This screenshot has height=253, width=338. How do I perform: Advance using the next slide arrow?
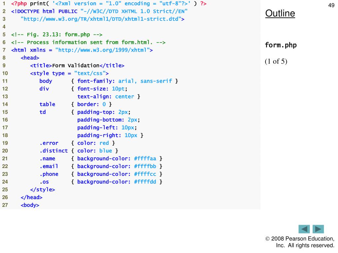(318, 229)
